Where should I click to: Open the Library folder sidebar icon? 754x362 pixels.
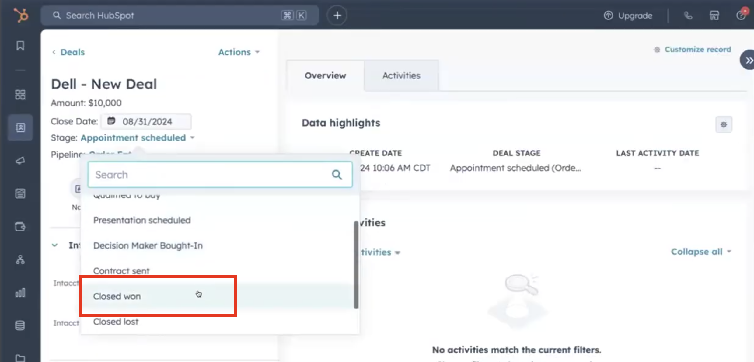(20, 358)
